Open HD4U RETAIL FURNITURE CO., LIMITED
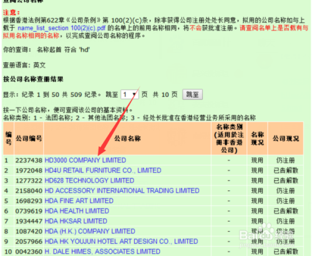This screenshot has width=312, height=256. coord(103,170)
